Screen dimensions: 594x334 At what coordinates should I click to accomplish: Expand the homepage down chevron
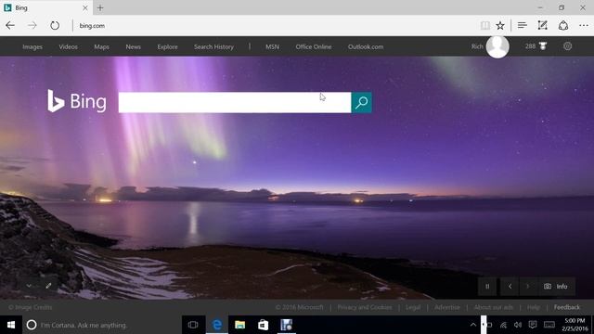29,286
